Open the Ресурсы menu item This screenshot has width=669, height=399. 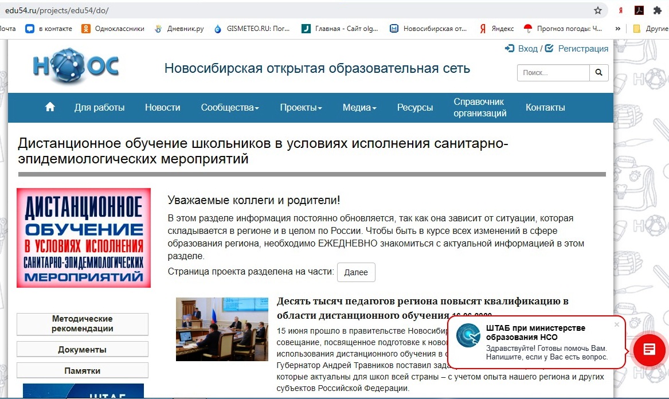(x=414, y=108)
